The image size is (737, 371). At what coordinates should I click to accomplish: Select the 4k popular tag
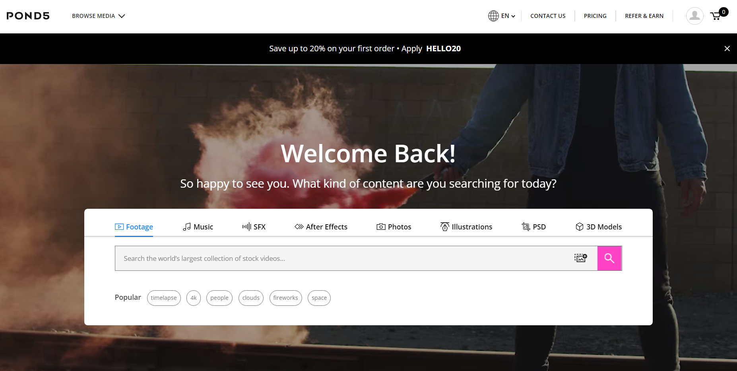click(x=194, y=298)
